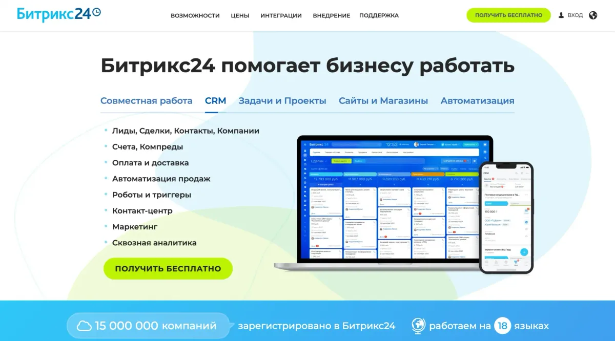Screen dimensions: 615x341
Task: Switch to the Совместная работа tab
Action: [x=146, y=101]
